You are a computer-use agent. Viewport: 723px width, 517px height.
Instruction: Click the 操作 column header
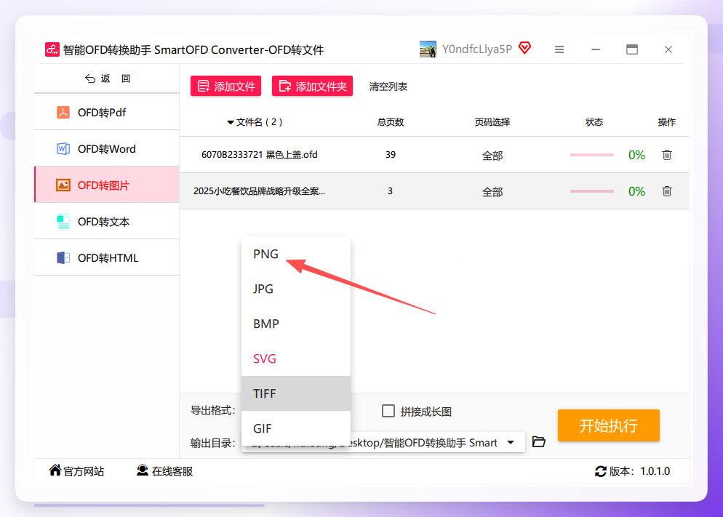click(x=667, y=122)
